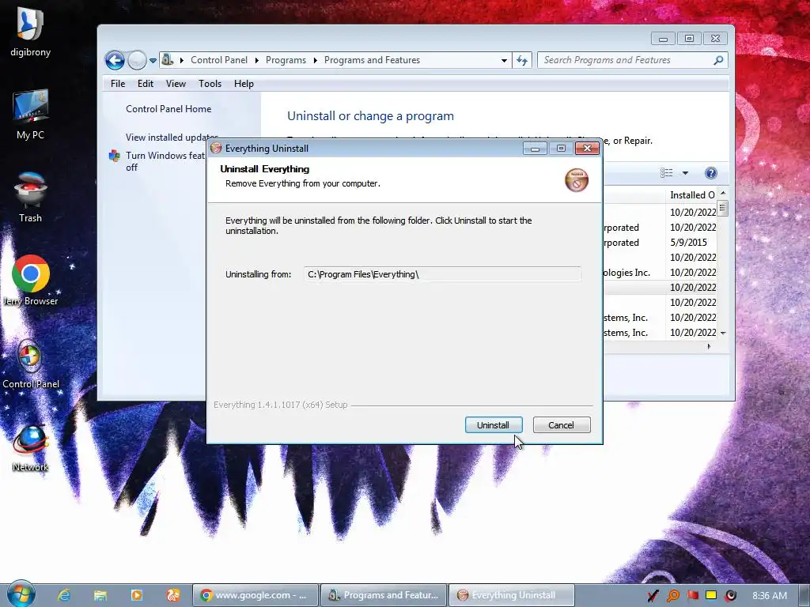Expand the address bar history dropdown
This screenshot has width=810, height=607.
click(504, 60)
